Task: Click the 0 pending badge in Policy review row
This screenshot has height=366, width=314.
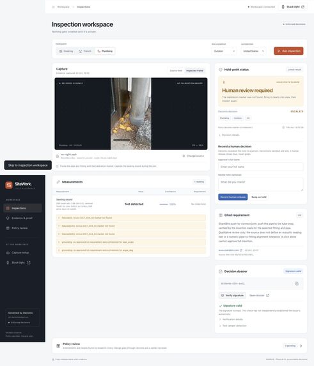Action: [290, 346]
